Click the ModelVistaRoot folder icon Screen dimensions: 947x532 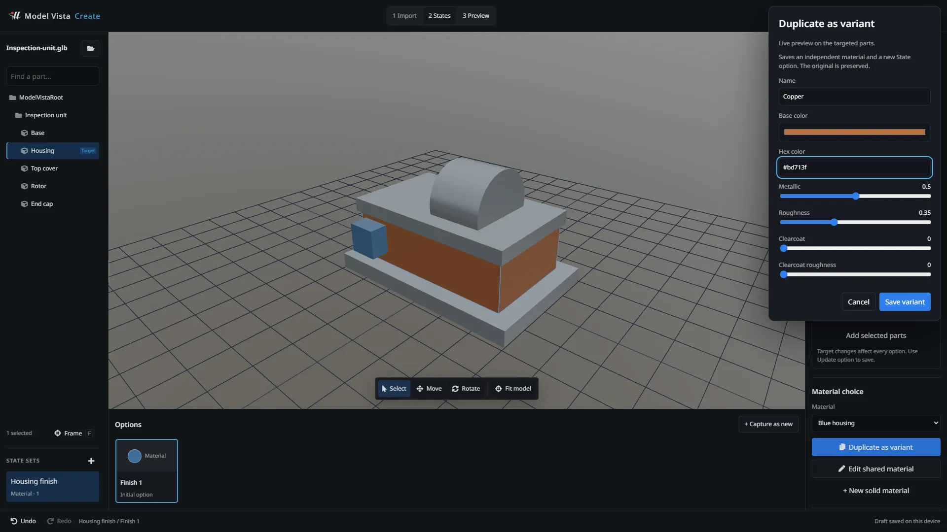coord(12,98)
